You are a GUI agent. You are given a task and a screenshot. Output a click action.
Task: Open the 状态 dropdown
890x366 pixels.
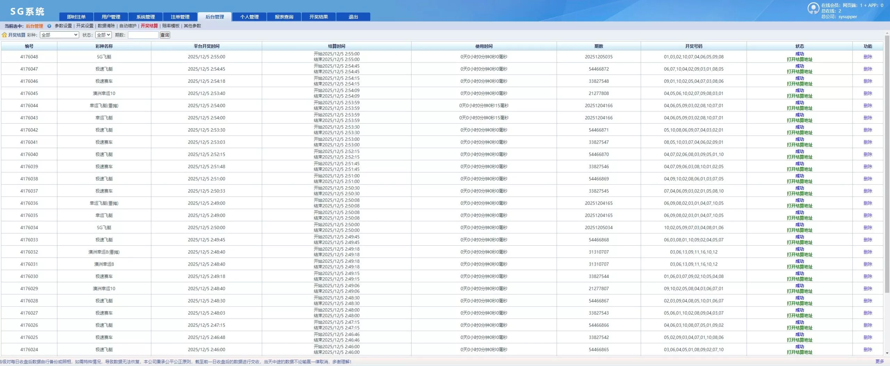coord(104,35)
